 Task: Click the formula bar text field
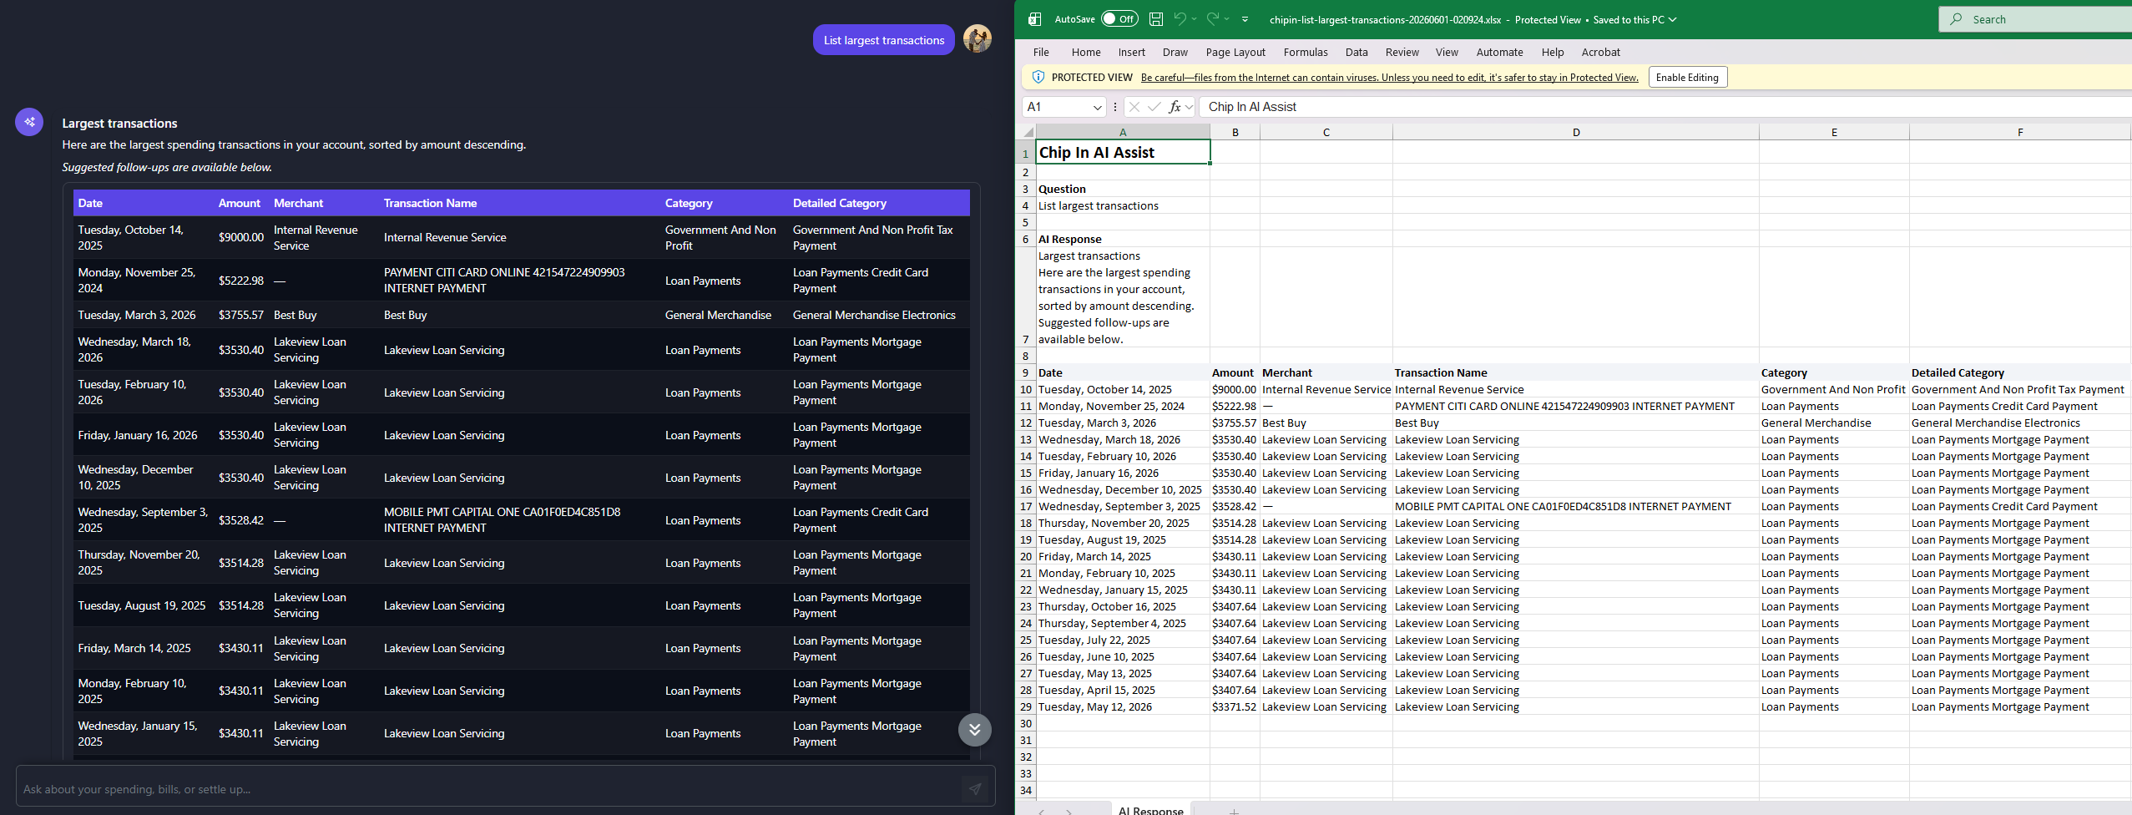pos(1665,107)
